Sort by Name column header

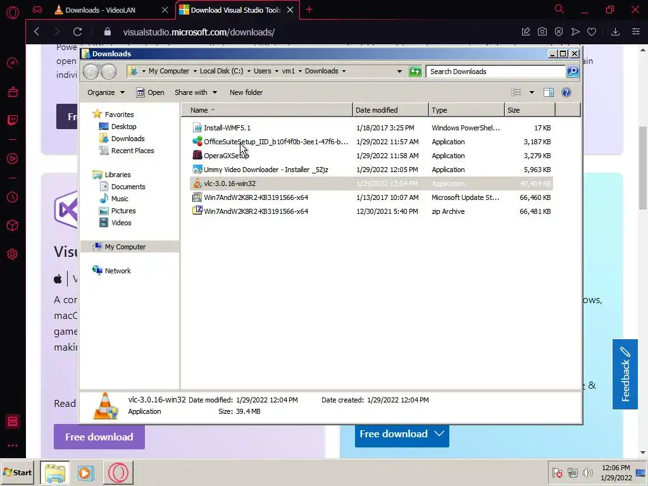point(266,110)
